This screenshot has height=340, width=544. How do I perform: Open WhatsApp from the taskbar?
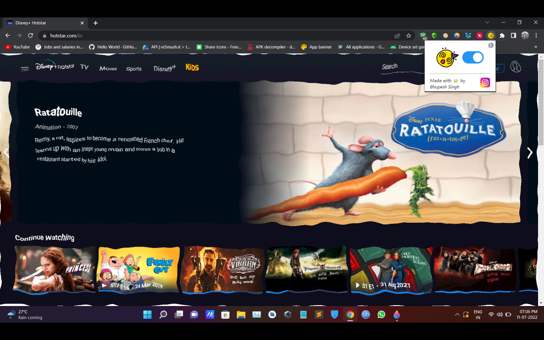click(381, 314)
